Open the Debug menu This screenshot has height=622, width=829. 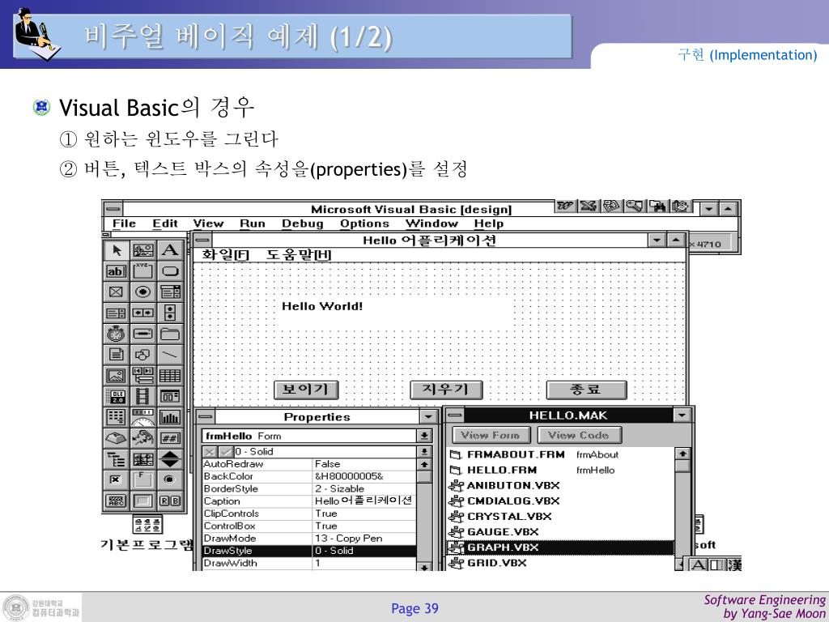pyautogui.click(x=303, y=224)
